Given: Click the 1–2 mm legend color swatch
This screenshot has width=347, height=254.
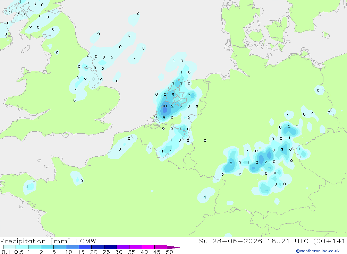Looking at the screenshot, I should tap(35, 247).
